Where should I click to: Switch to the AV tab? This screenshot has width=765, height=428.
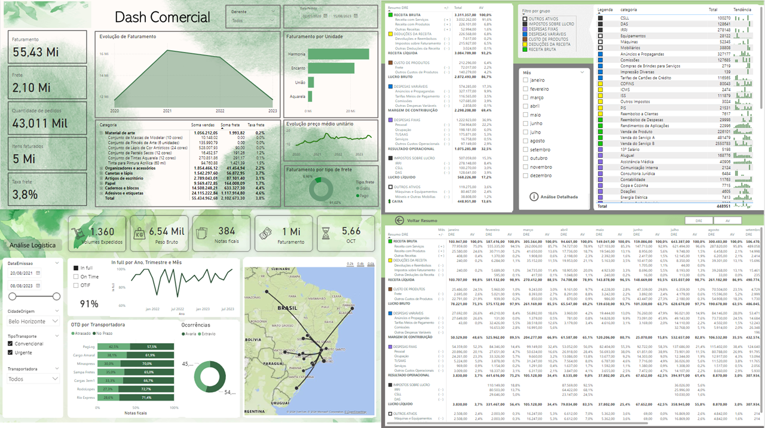tap(728, 220)
